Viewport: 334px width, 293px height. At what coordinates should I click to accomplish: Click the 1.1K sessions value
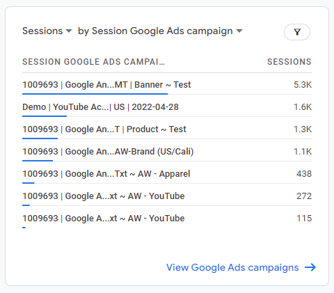coord(303,152)
